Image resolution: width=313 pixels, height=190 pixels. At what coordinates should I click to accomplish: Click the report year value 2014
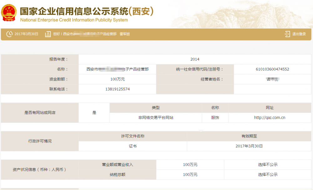pyautogui.click(x=195, y=59)
